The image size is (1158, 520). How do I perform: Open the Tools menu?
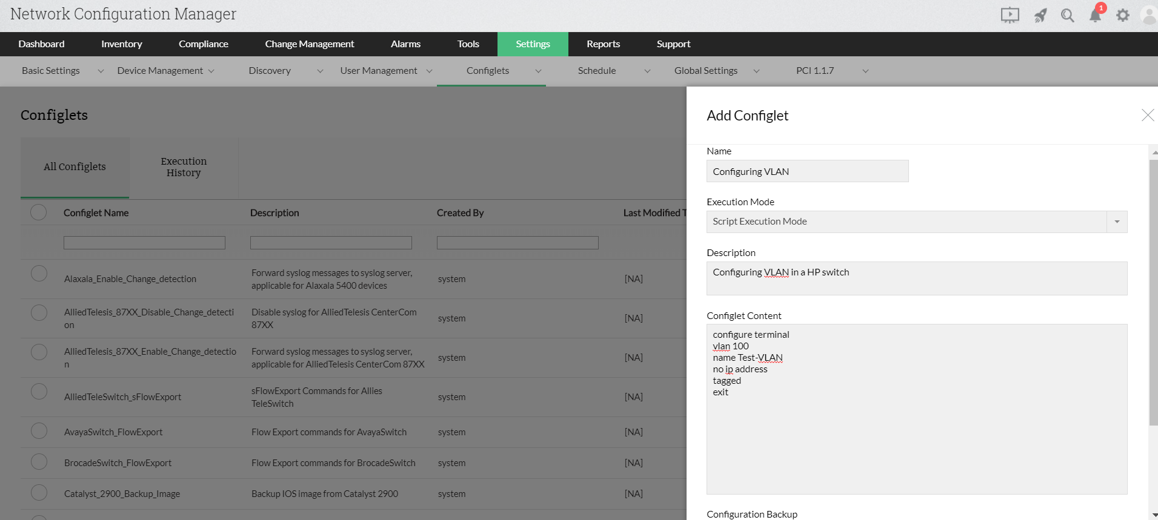tap(468, 44)
